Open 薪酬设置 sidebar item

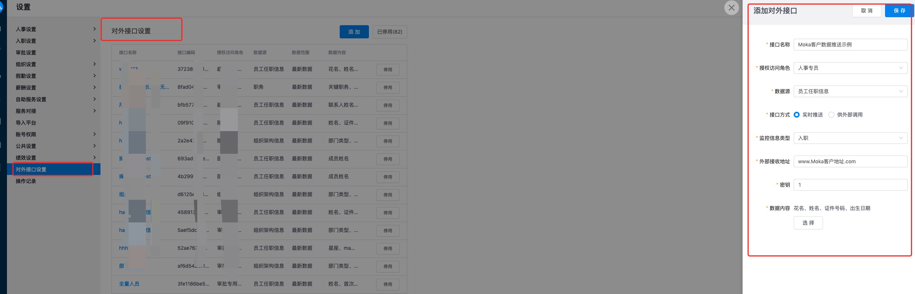tap(53, 88)
